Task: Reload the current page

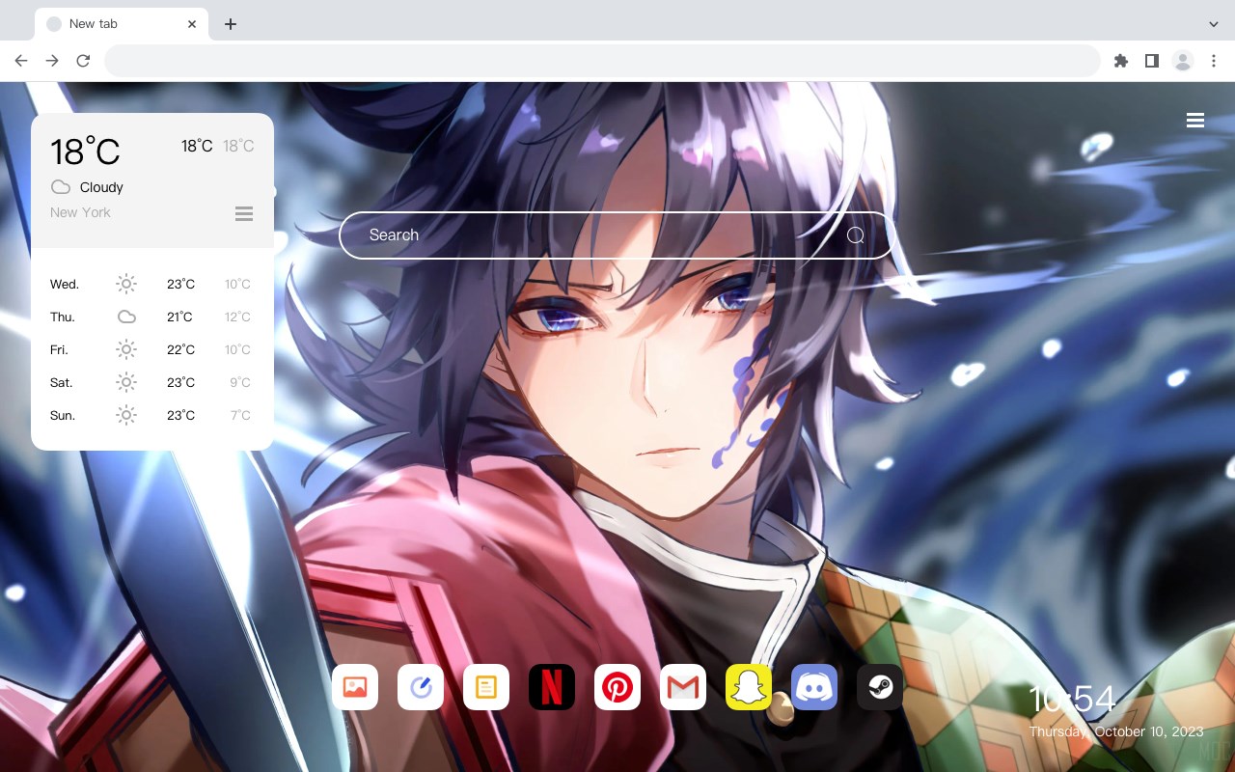Action: click(83, 61)
